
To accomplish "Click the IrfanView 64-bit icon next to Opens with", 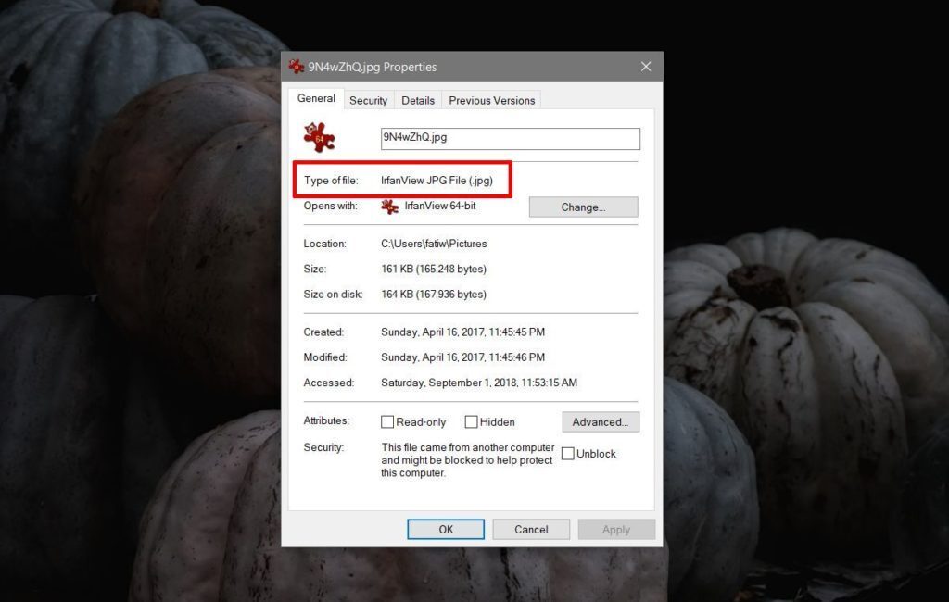I will [391, 207].
